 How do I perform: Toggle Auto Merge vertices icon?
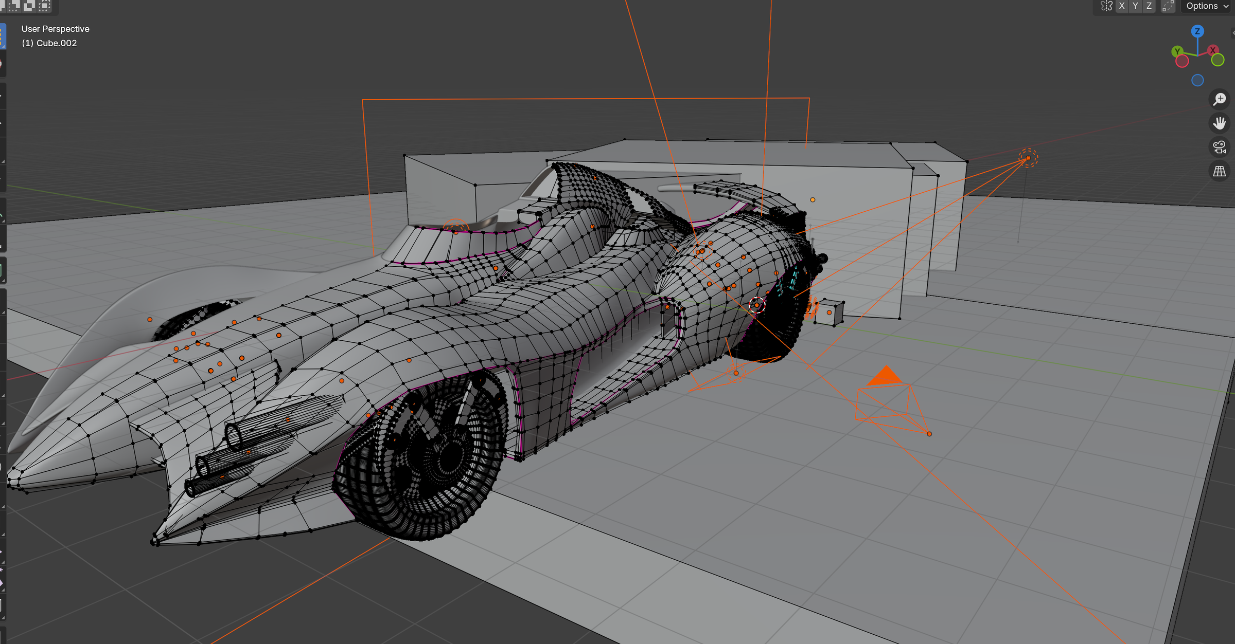1168,6
